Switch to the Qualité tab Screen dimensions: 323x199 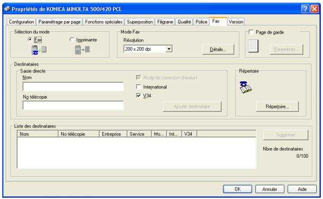[x=184, y=22]
